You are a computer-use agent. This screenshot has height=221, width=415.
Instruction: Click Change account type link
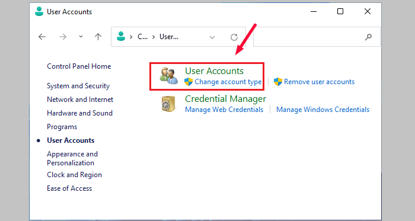point(228,82)
